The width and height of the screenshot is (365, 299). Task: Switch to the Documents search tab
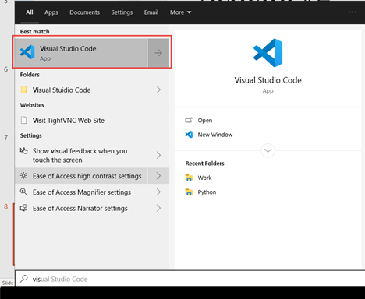84,12
